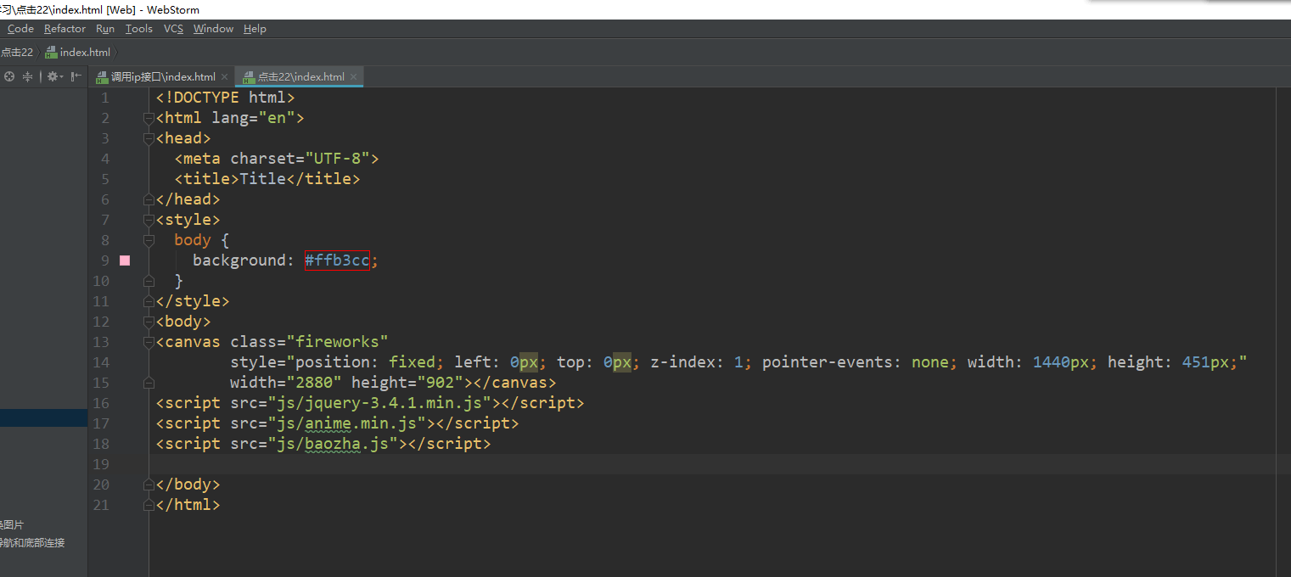Click the pink #ffb3cc gutter color swatch

tap(125, 260)
